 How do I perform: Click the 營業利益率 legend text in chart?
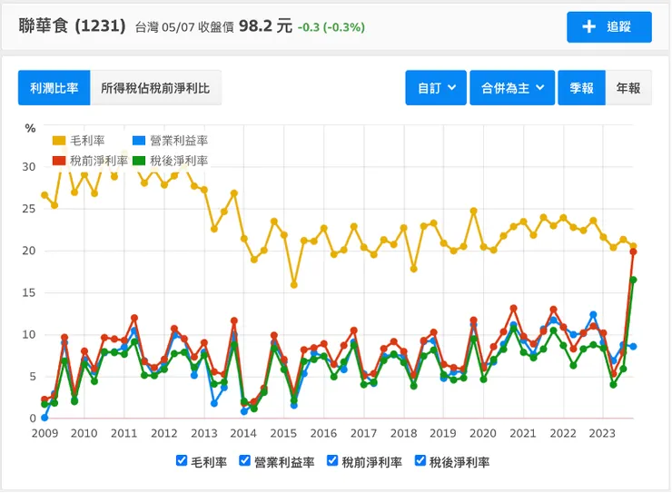point(179,141)
